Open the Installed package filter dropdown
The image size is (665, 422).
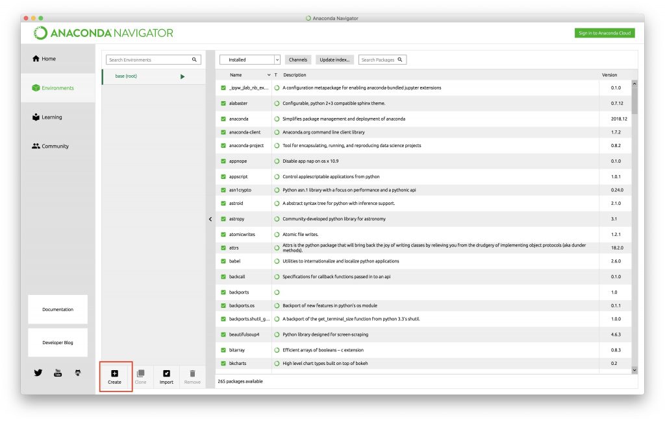point(250,60)
